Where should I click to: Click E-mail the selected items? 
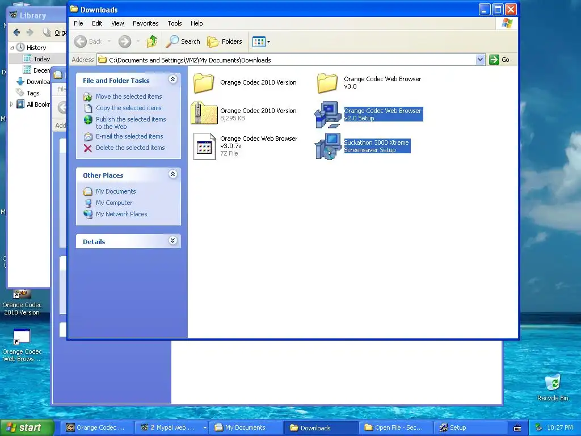[x=129, y=136]
